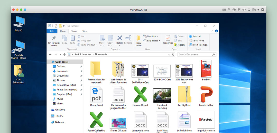Open the Quick Access Toolbar customize arrow
Image resolution: width=277 pixels, height=133 pixels.
pyautogui.click(x=64, y=26)
